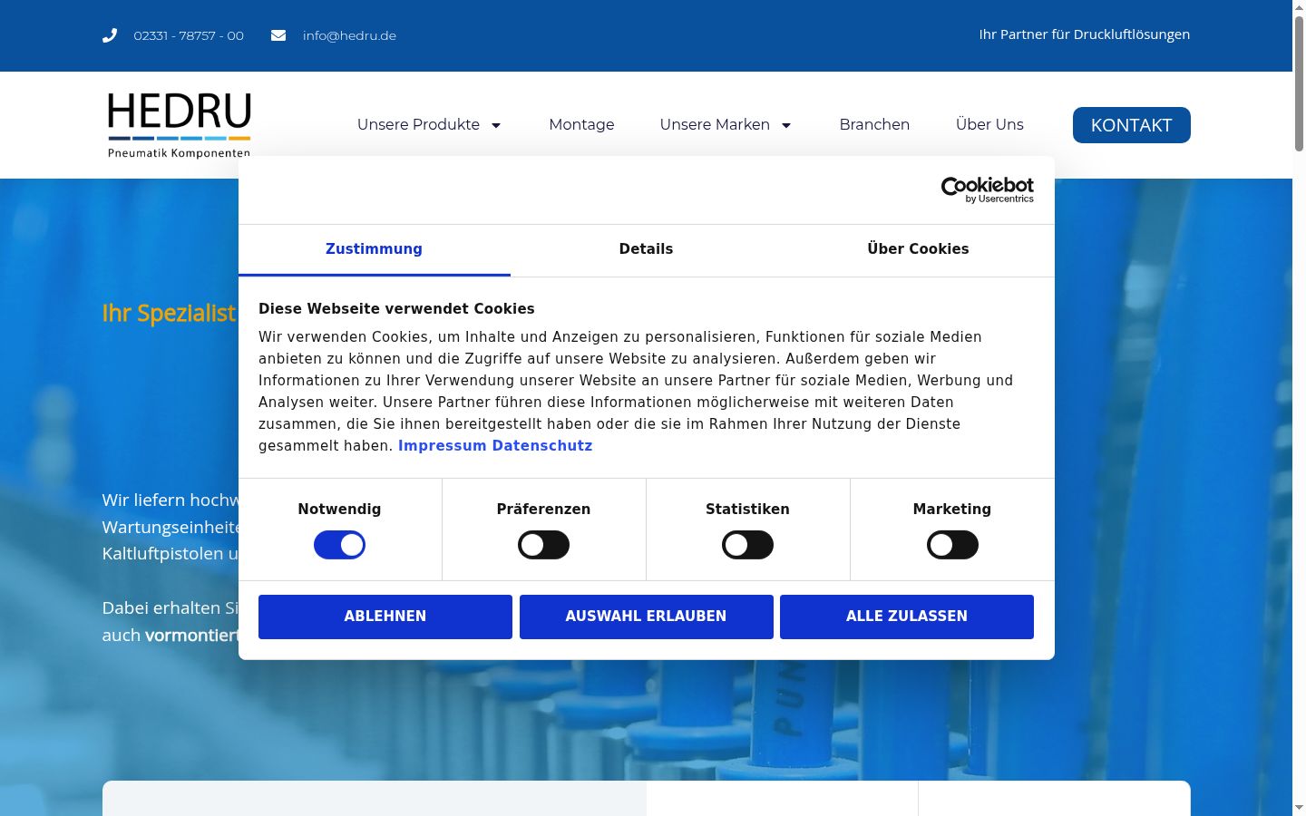Viewport: 1306px width, 816px height.
Task: Open the Über Uns page
Action: click(x=989, y=124)
